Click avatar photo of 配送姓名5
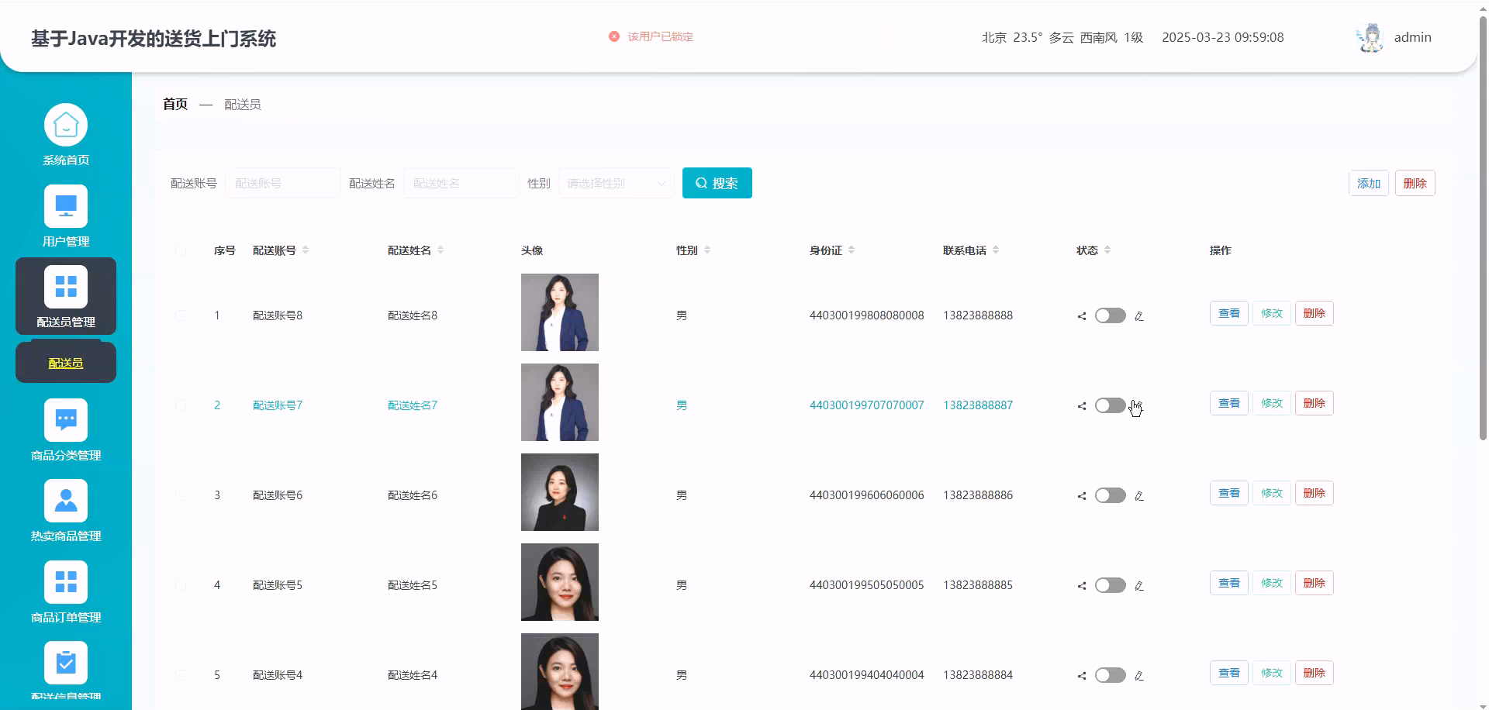Image resolution: width=1489 pixels, height=710 pixels. 560,582
